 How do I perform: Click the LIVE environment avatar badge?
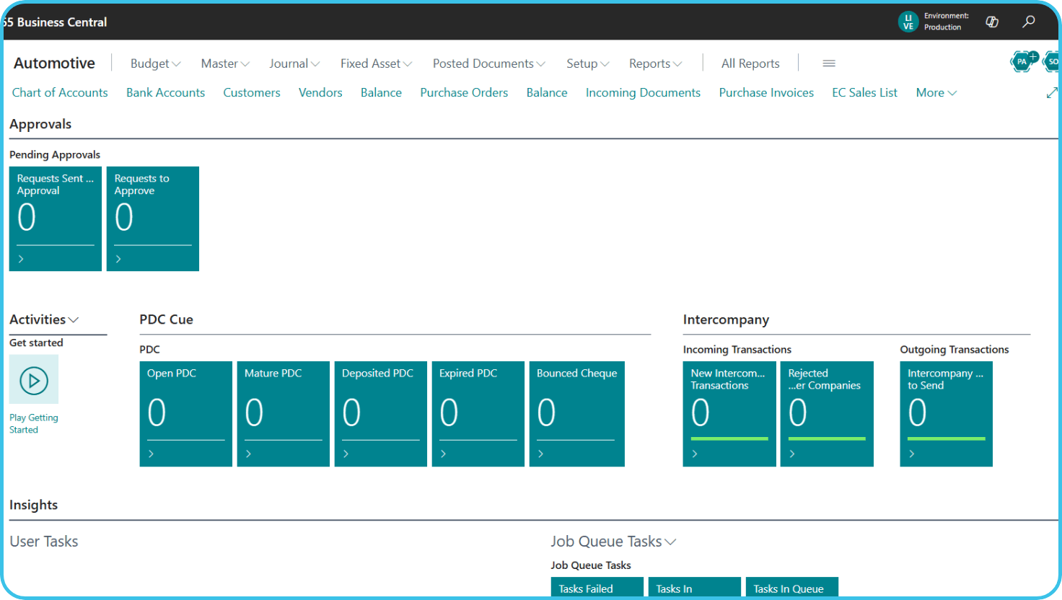[908, 22]
